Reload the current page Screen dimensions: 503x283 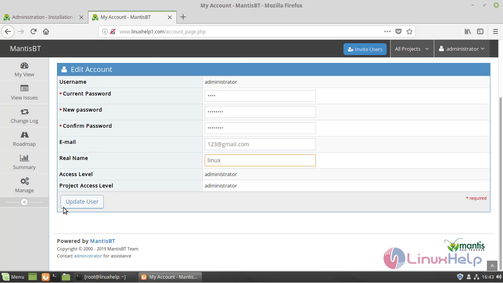33,31
